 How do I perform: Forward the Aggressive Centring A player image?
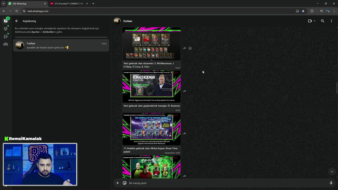coord(184,176)
